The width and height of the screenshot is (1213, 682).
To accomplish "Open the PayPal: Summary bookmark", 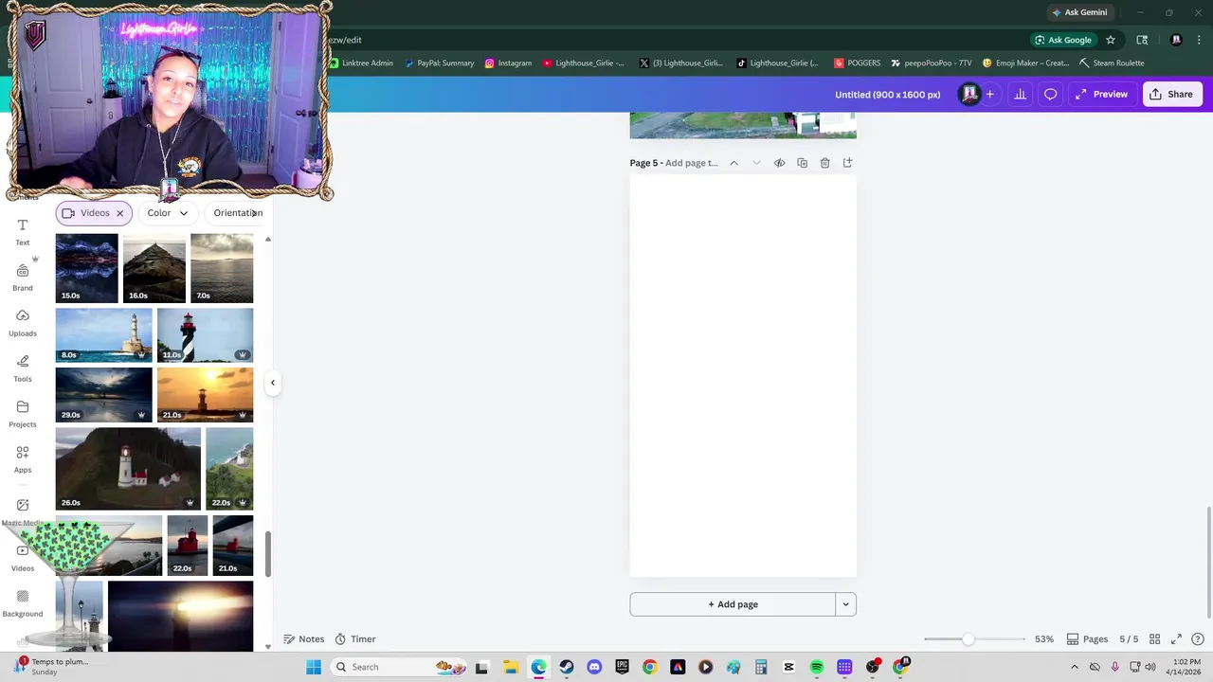I will pyautogui.click(x=439, y=63).
